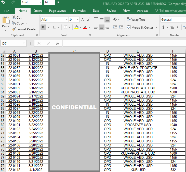The image size is (186, 172).
Task: Click the Copy command
Action: tap(18, 23)
